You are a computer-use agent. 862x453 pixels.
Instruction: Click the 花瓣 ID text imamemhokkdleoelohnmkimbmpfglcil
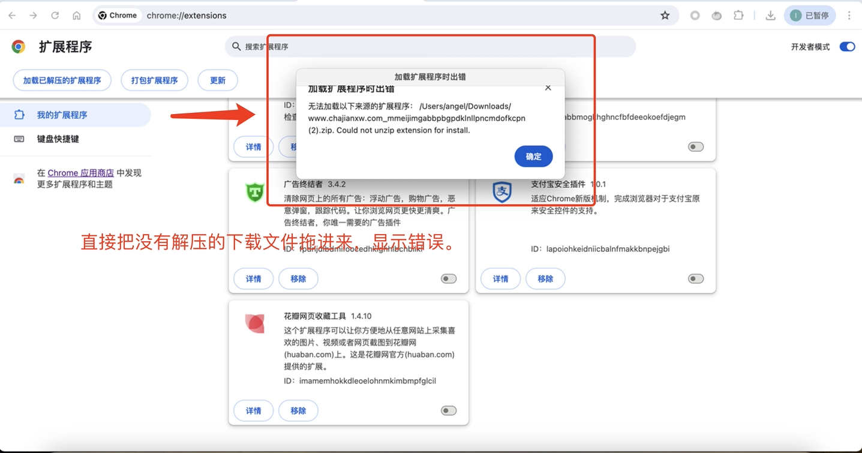coord(367,381)
